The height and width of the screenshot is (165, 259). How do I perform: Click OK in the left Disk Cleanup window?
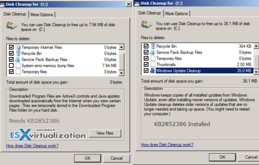tap(87, 158)
